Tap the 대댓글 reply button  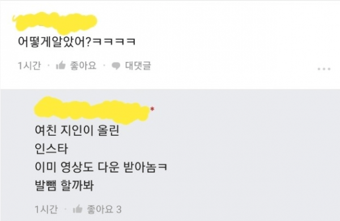pyautogui.click(x=138, y=65)
